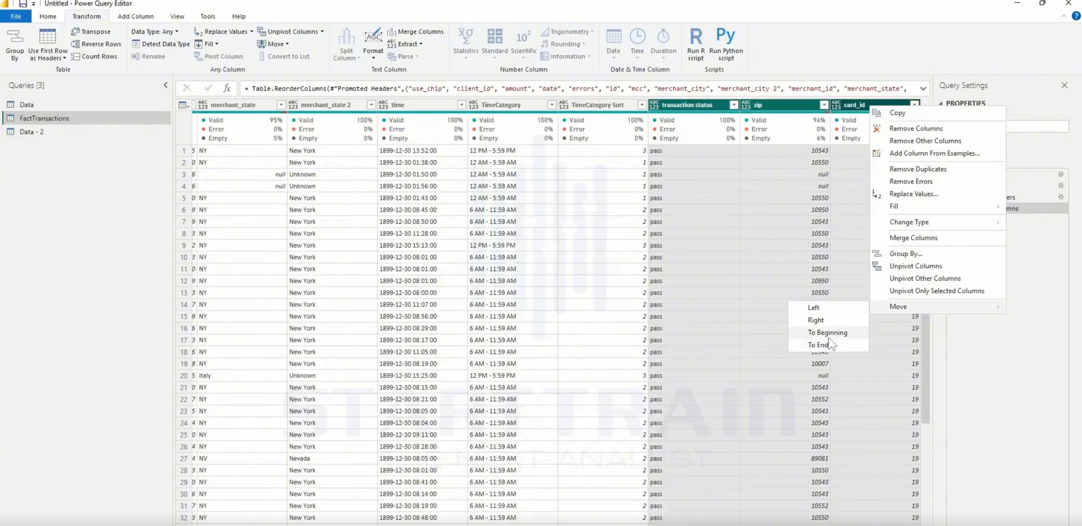Close the Query Settings pane
The height and width of the screenshot is (526, 1082).
[1064, 85]
